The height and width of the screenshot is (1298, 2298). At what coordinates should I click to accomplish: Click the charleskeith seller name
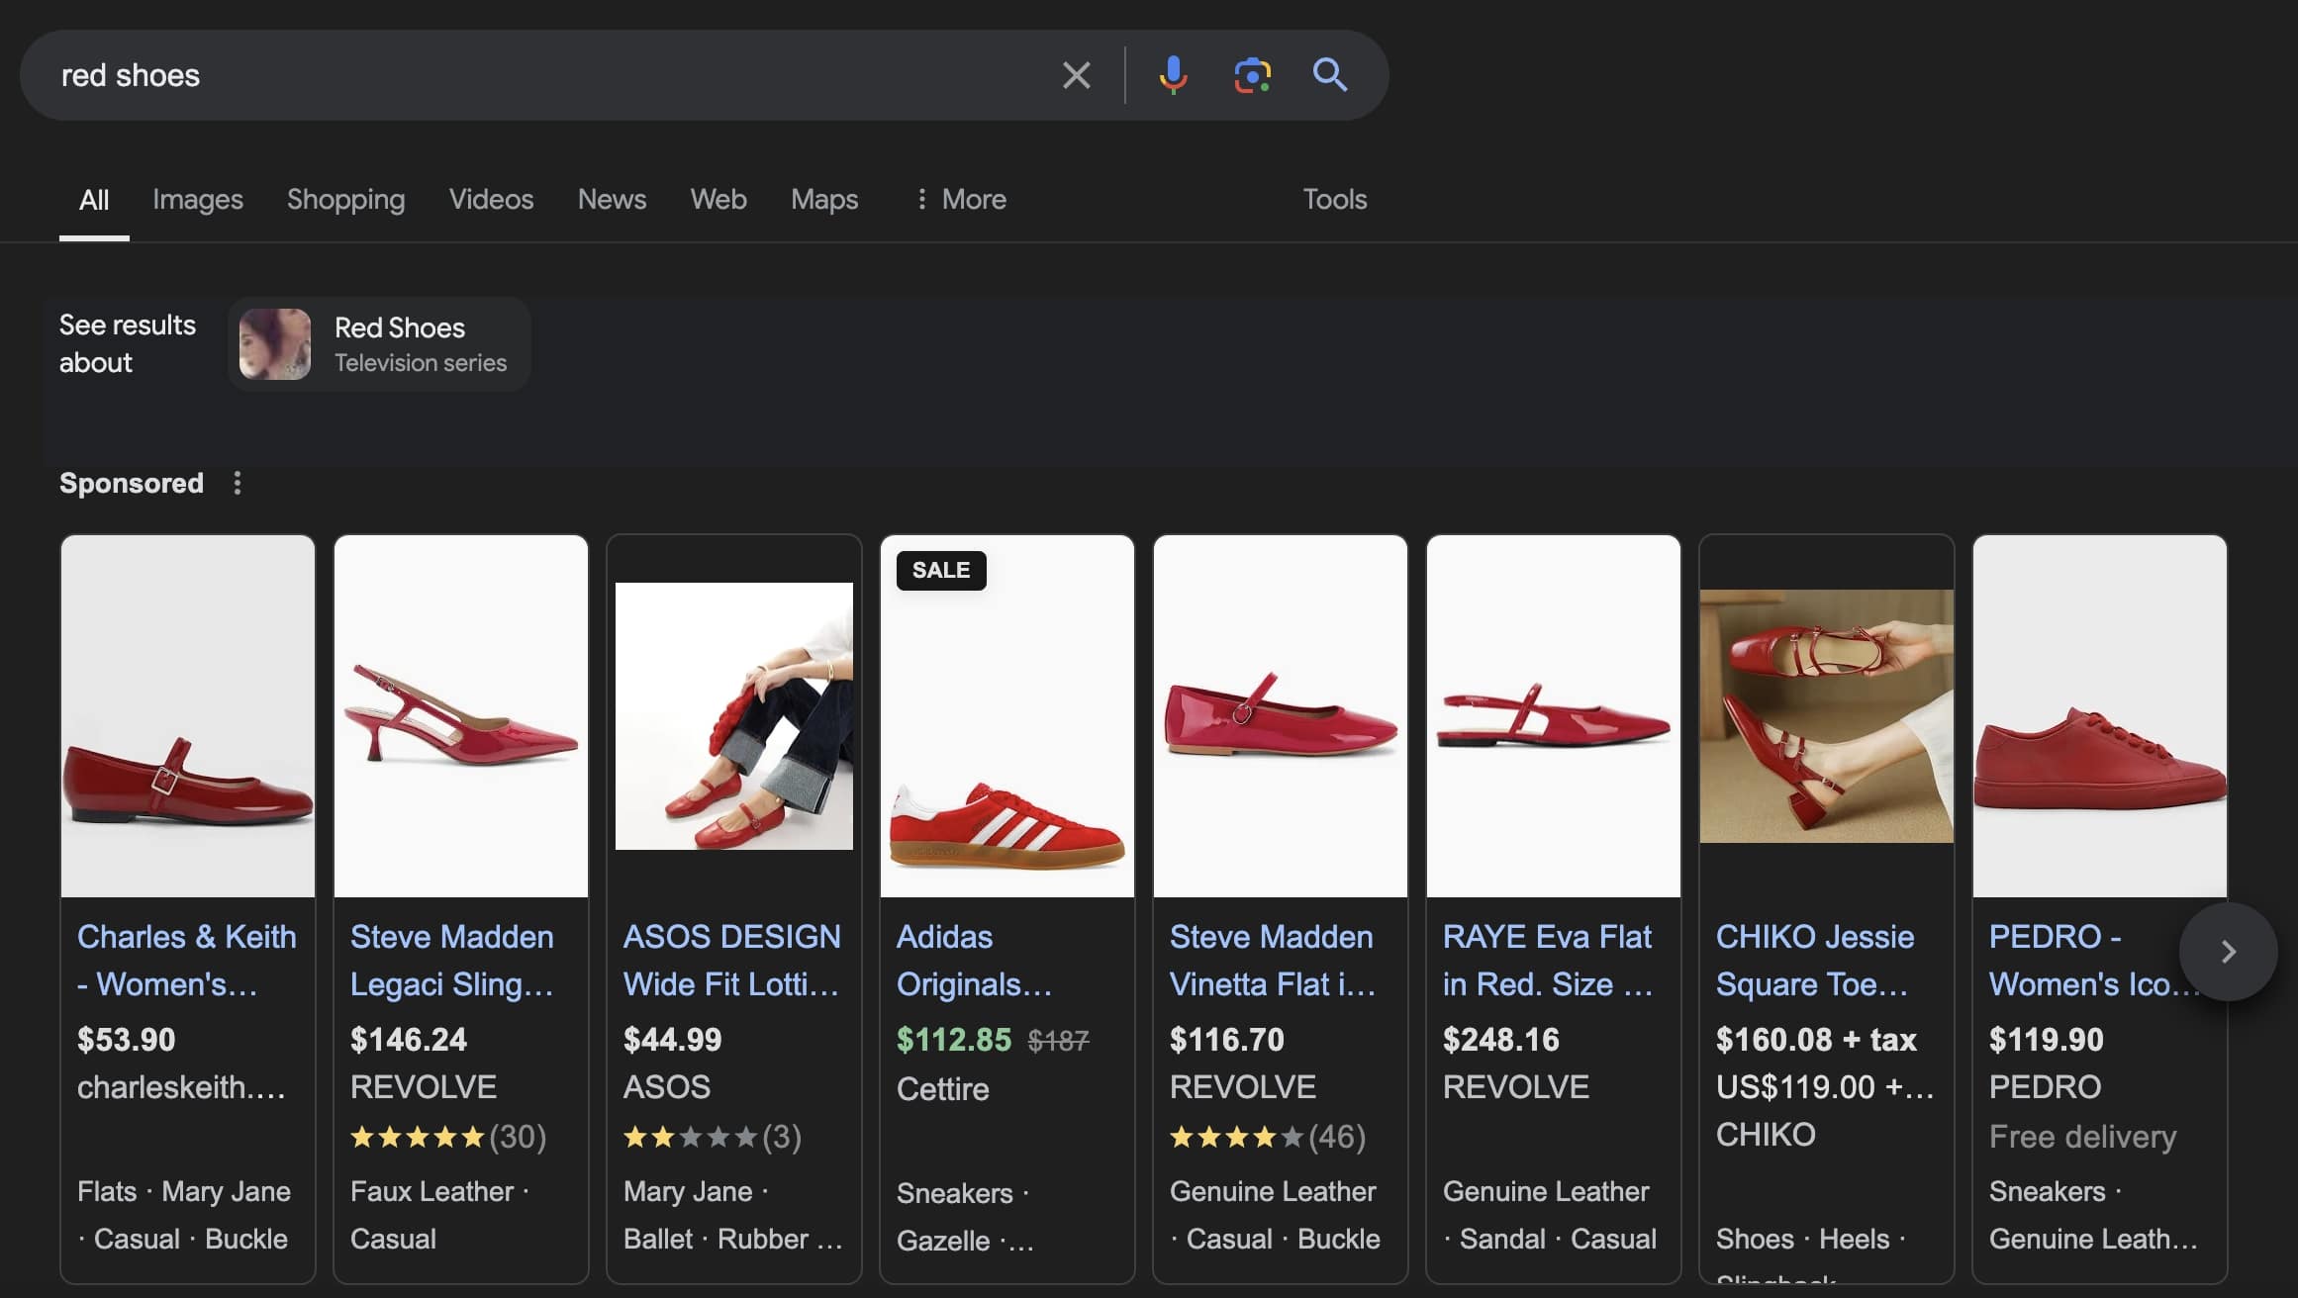[x=181, y=1087]
